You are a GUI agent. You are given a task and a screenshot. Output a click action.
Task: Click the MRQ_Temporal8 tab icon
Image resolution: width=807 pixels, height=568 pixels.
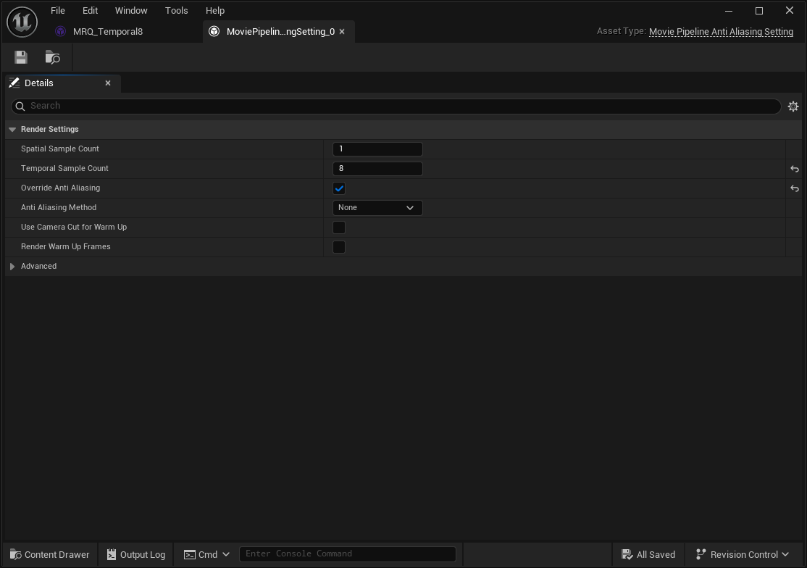tap(60, 31)
